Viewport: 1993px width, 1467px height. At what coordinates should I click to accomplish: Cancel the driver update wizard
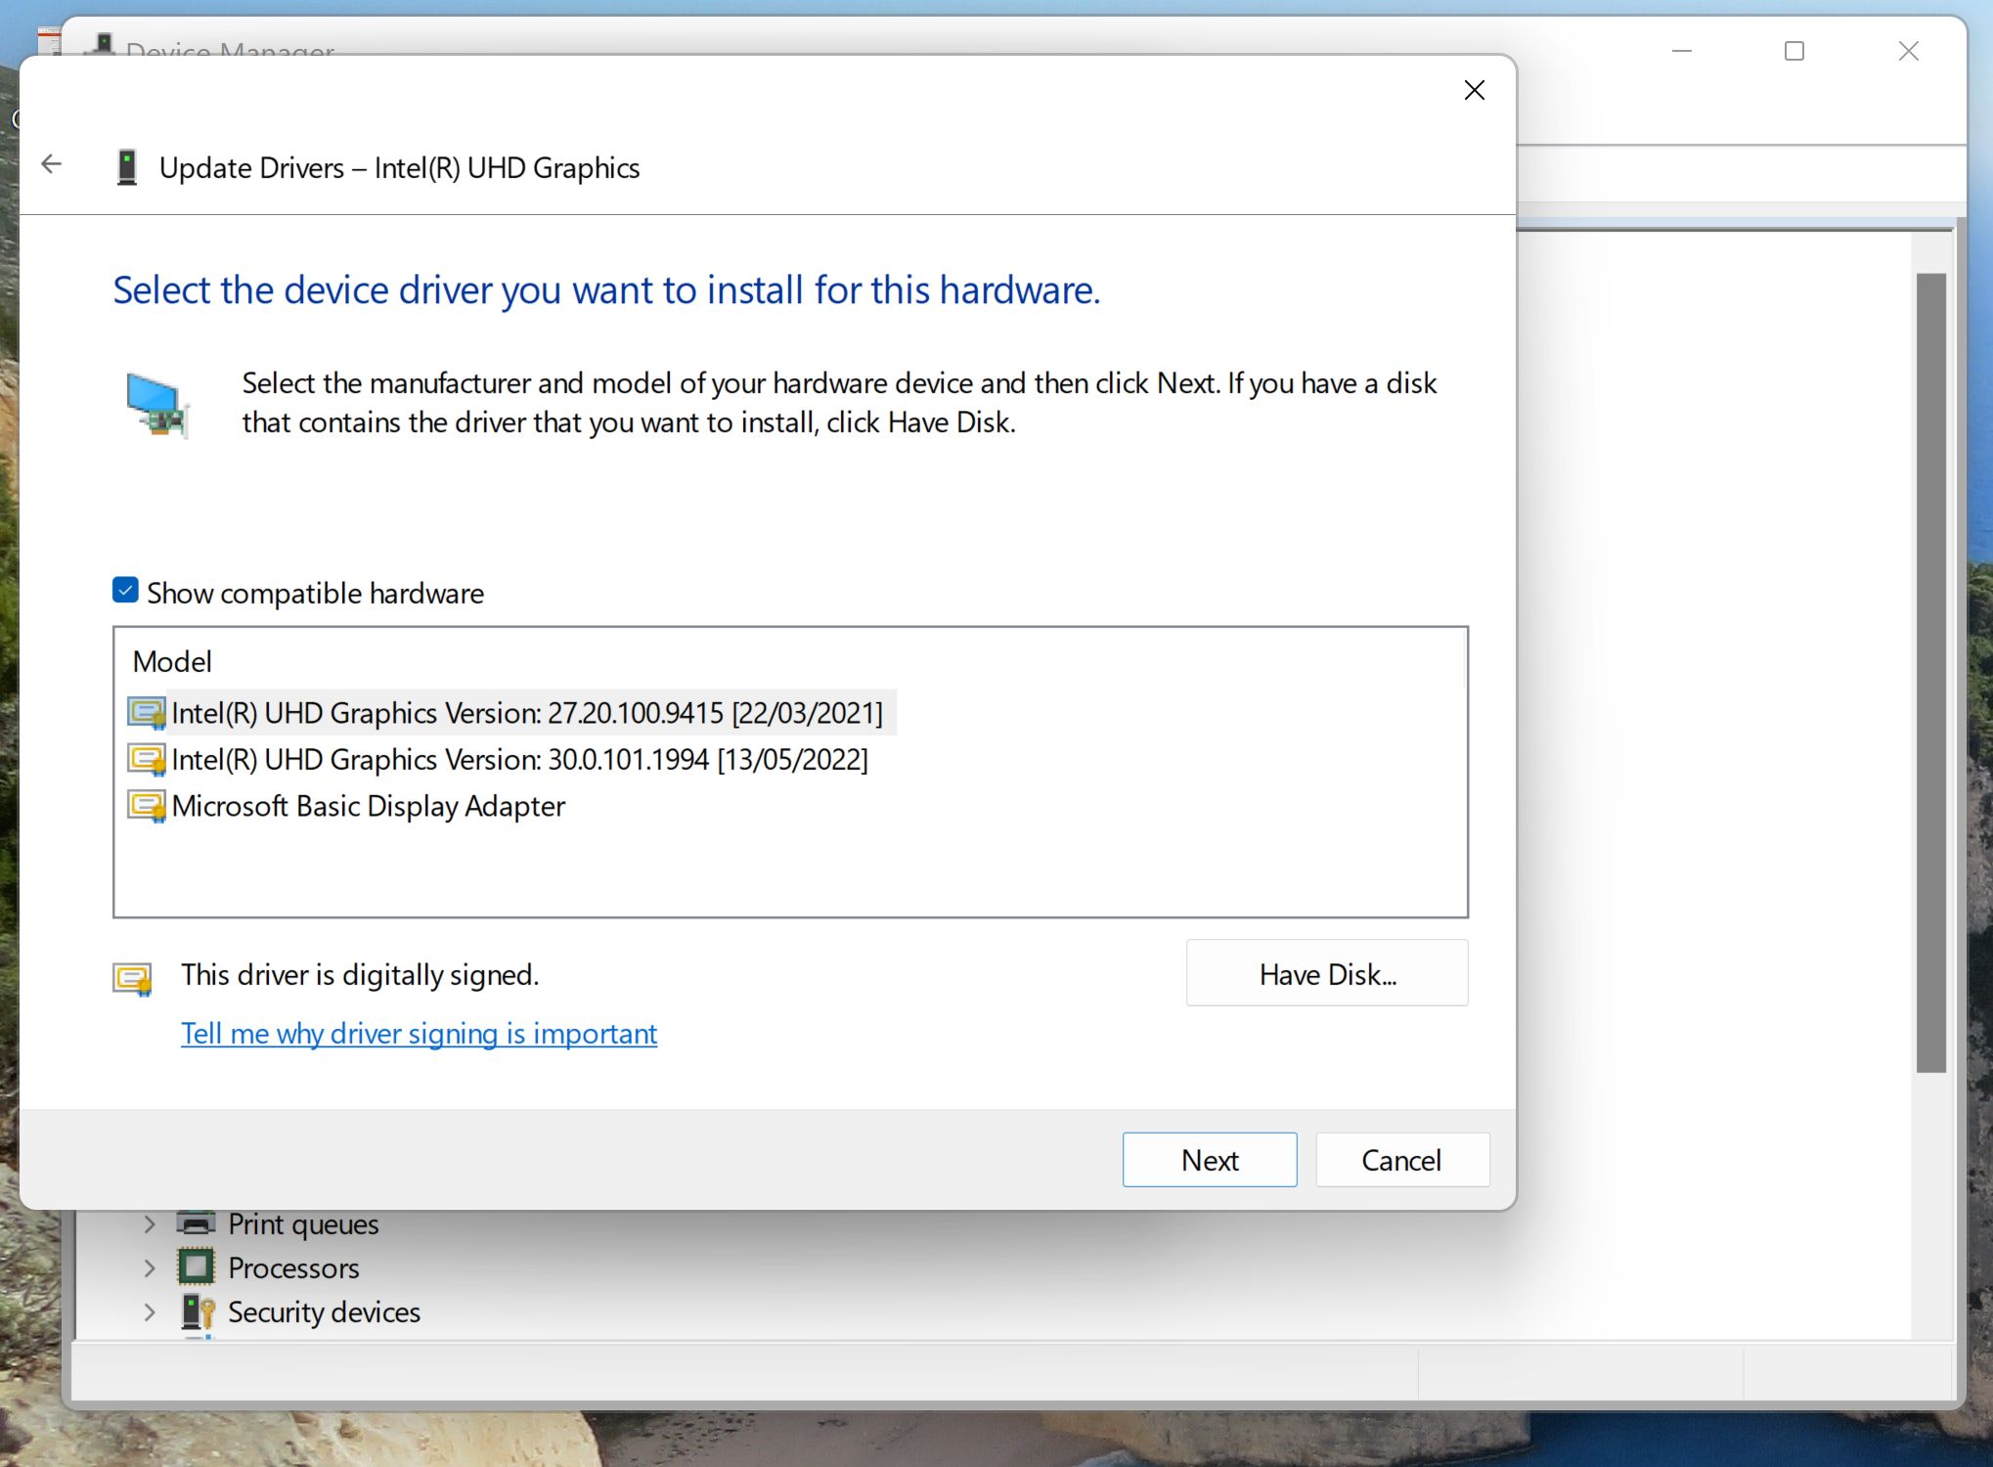click(x=1401, y=1160)
